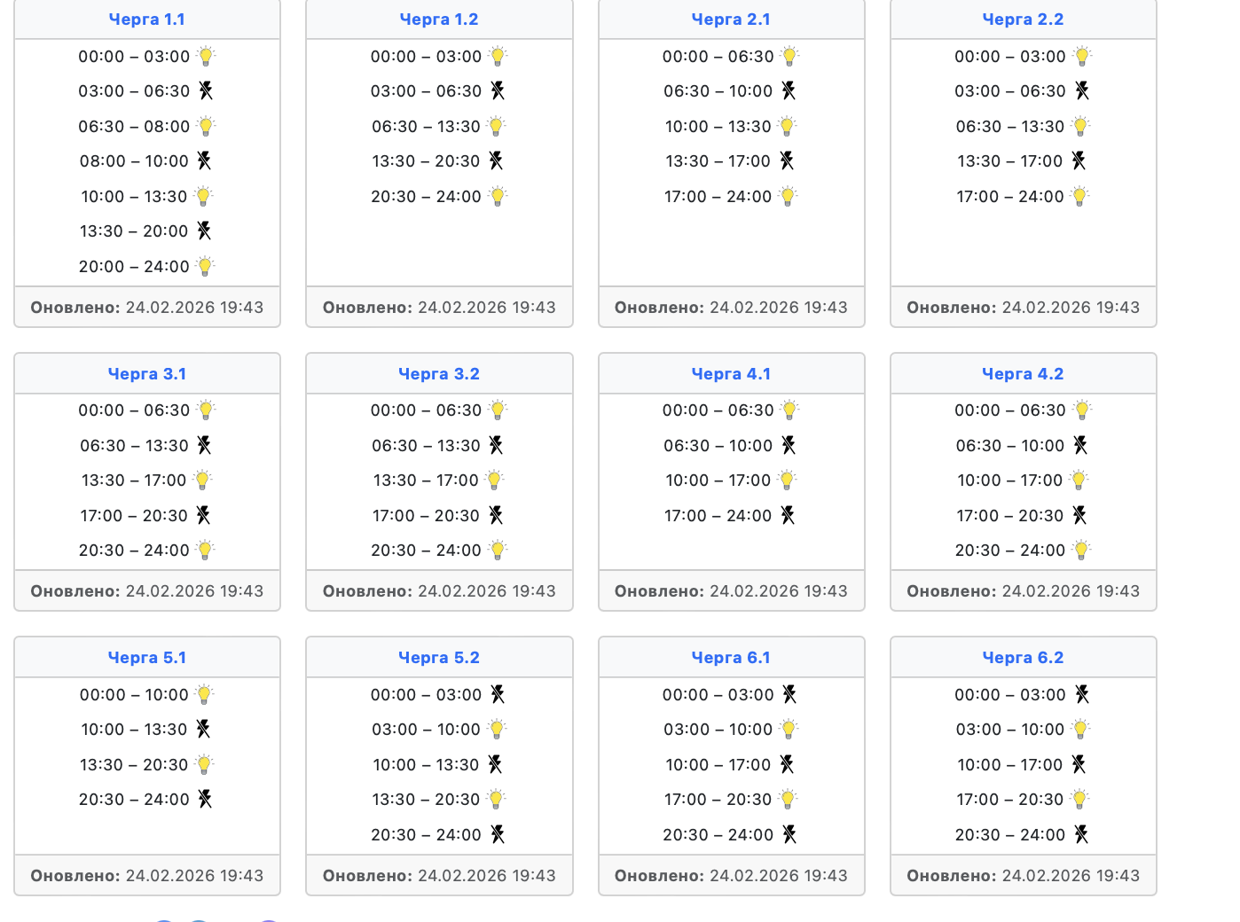The height and width of the screenshot is (922, 1240).
Task: Click the power-off icon for 17:00 – 24:00 in Черга 4.1
Action: [788, 516]
